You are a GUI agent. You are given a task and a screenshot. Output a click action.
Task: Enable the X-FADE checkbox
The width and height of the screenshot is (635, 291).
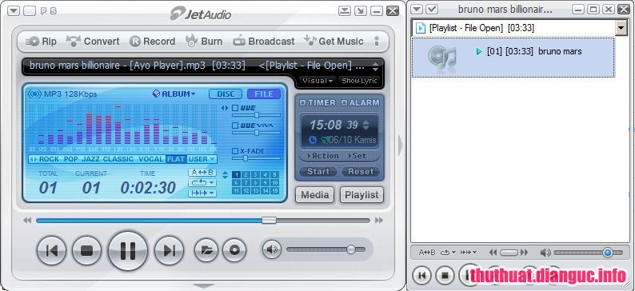(235, 151)
